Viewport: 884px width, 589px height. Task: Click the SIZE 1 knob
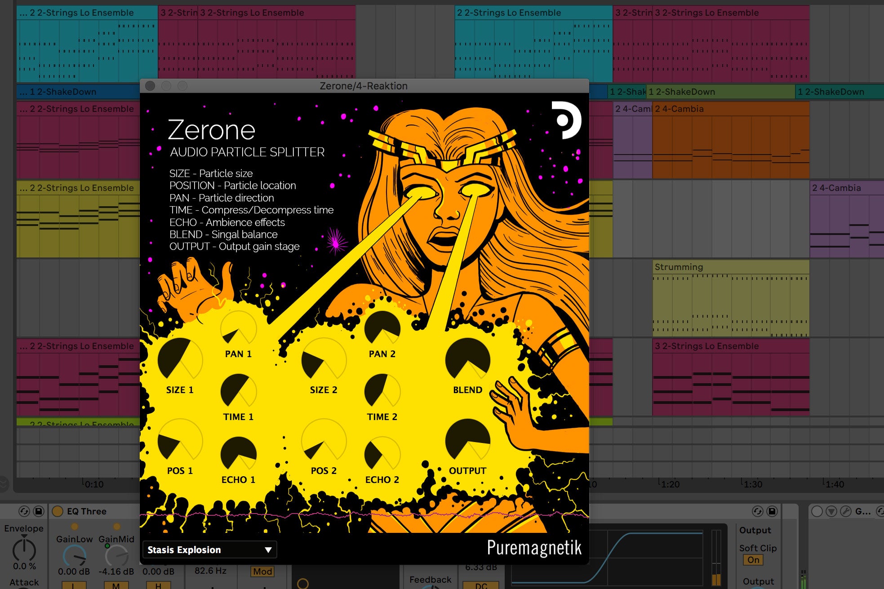180,360
